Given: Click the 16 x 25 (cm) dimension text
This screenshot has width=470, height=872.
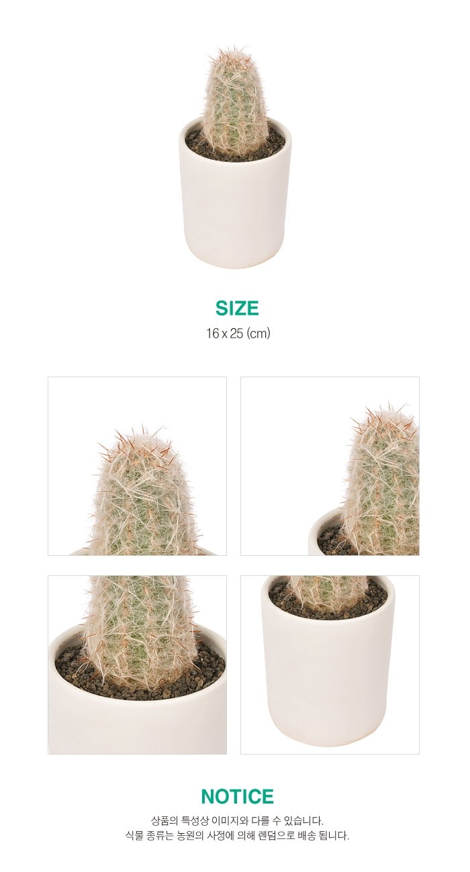Looking at the screenshot, I should (238, 333).
